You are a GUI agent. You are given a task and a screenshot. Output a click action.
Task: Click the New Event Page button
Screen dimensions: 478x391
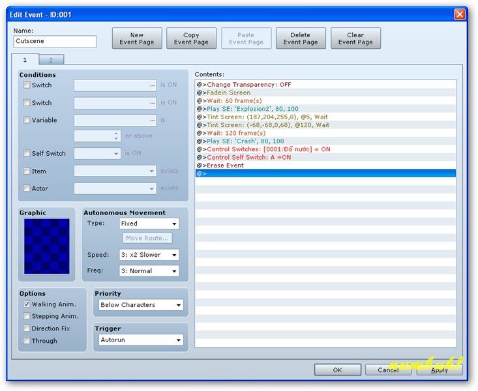point(137,38)
